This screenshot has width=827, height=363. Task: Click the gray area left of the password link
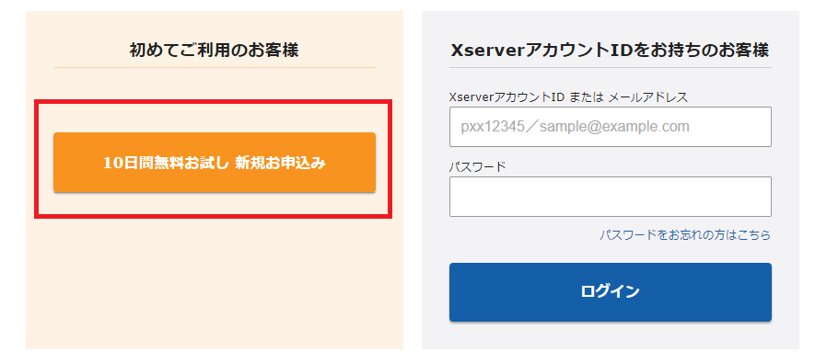[522, 235]
